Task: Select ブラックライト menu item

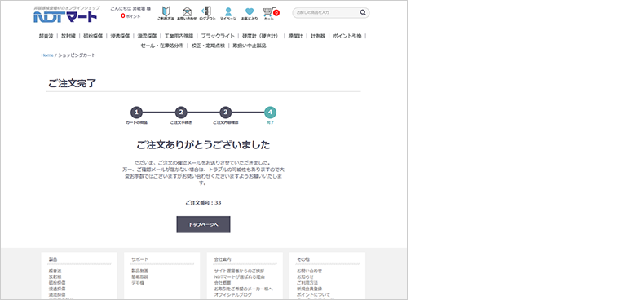Action: (218, 36)
